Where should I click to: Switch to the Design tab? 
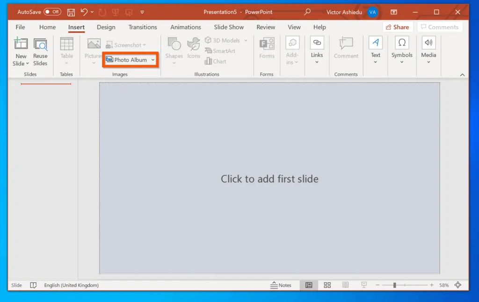106,27
